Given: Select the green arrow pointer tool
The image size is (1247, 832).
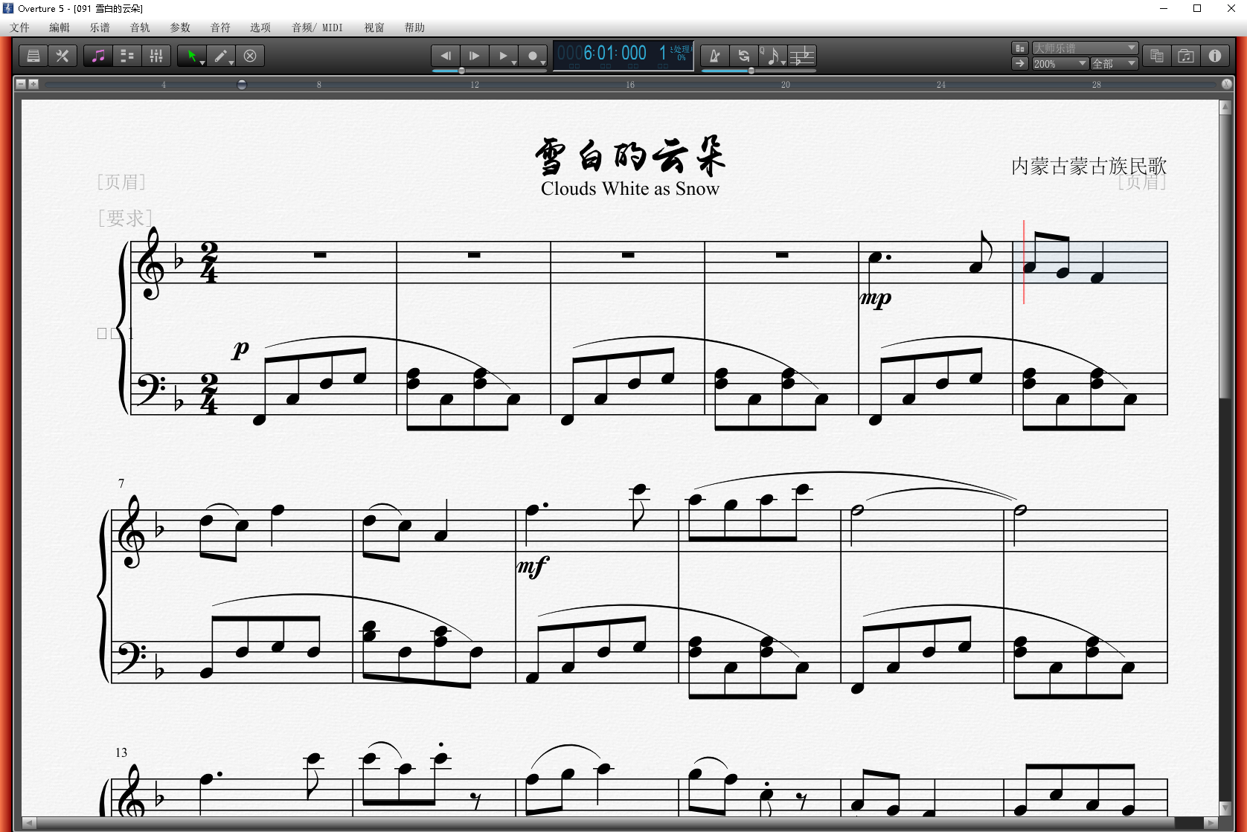Looking at the screenshot, I should pos(190,56).
